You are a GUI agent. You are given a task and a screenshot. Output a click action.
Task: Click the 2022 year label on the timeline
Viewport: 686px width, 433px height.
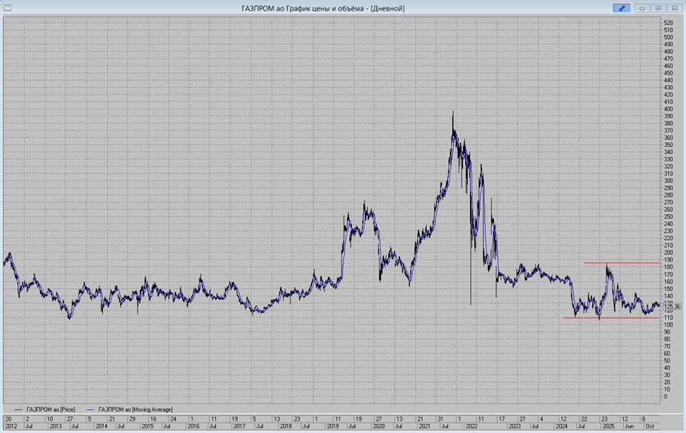(473, 426)
